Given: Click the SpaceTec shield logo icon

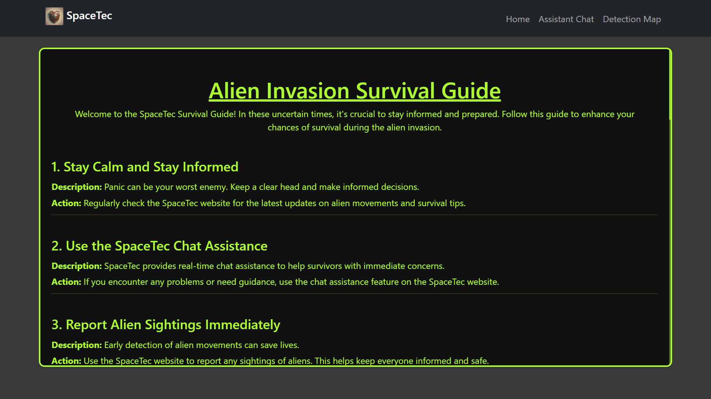Looking at the screenshot, I should 54,16.
